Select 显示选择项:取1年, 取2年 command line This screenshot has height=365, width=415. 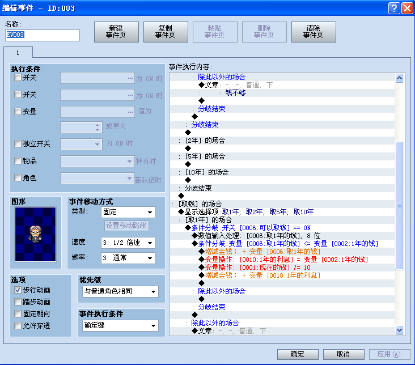(x=282, y=212)
